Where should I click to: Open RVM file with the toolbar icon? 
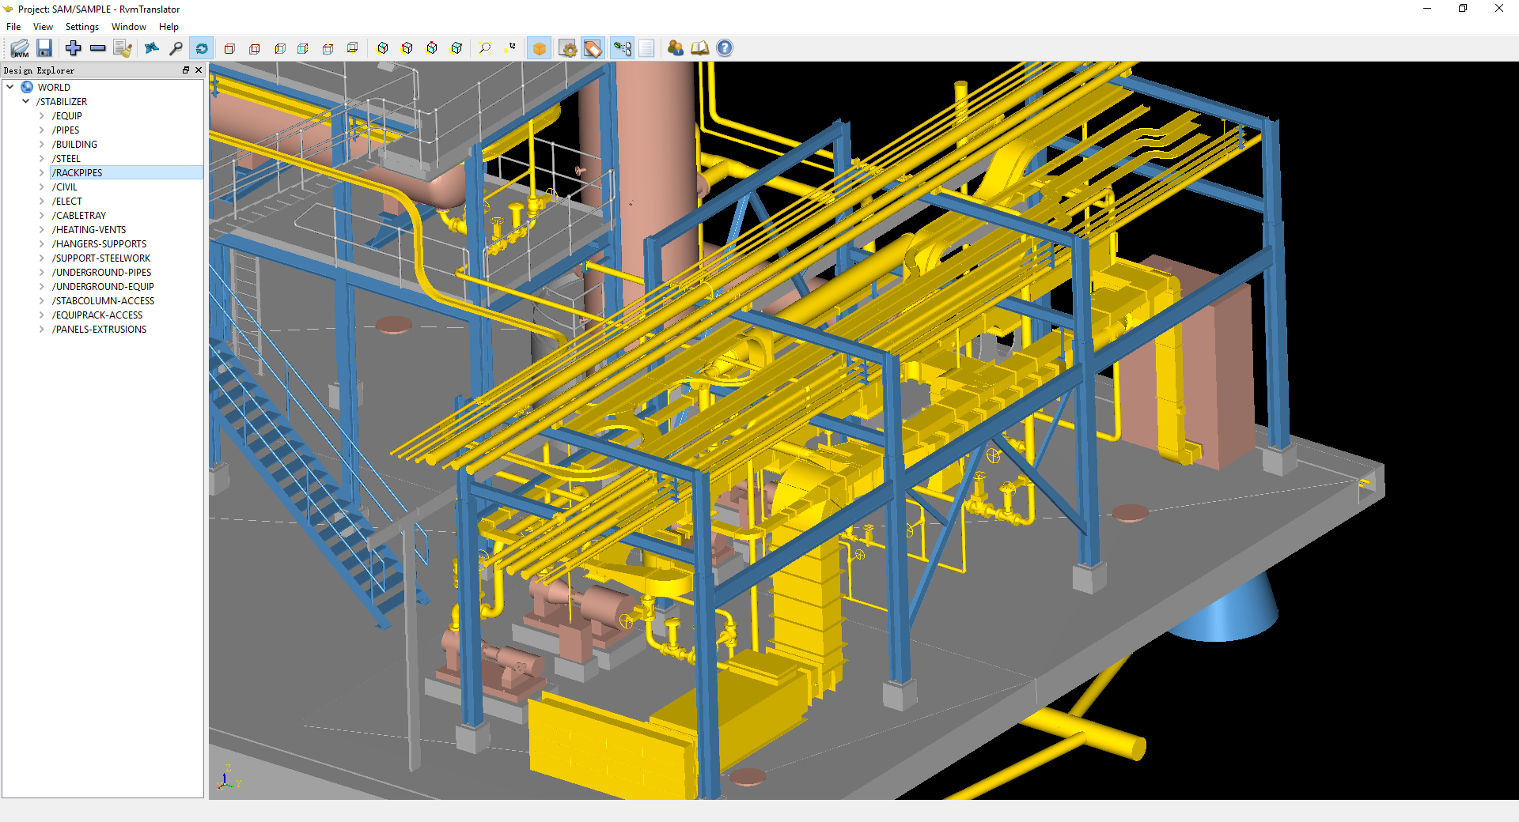[x=20, y=48]
